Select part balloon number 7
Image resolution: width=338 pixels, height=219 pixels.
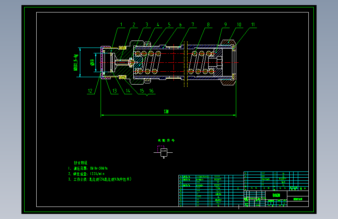point(193,25)
